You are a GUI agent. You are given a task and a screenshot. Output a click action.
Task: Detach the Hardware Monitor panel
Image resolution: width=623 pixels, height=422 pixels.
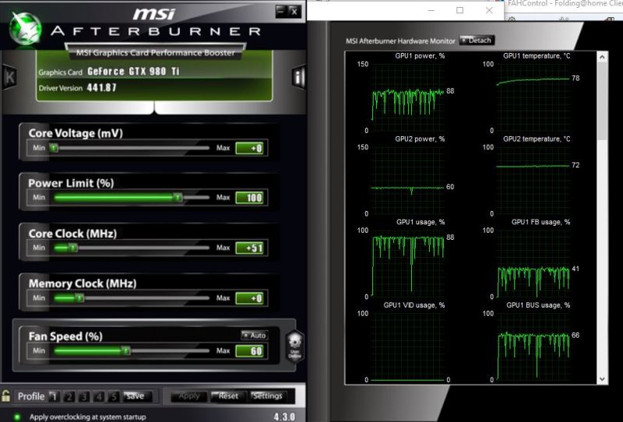click(x=477, y=40)
